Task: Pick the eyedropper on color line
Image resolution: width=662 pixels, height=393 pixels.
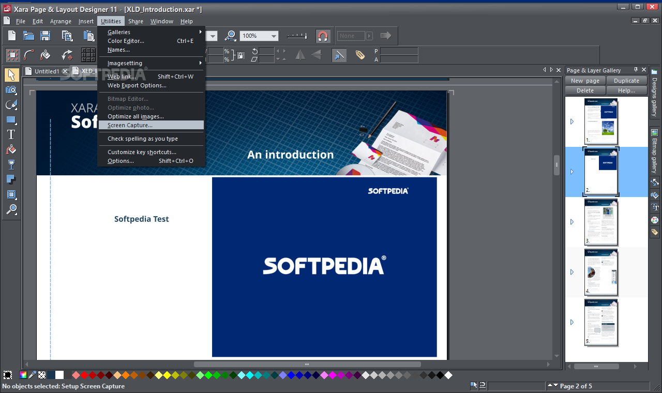Action: tap(33, 375)
